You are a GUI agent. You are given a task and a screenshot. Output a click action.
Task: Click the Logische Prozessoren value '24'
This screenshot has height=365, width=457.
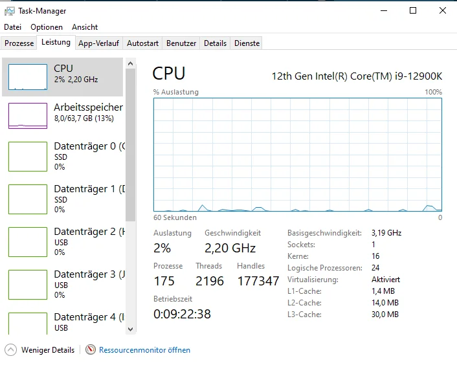(x=375, y=268)
